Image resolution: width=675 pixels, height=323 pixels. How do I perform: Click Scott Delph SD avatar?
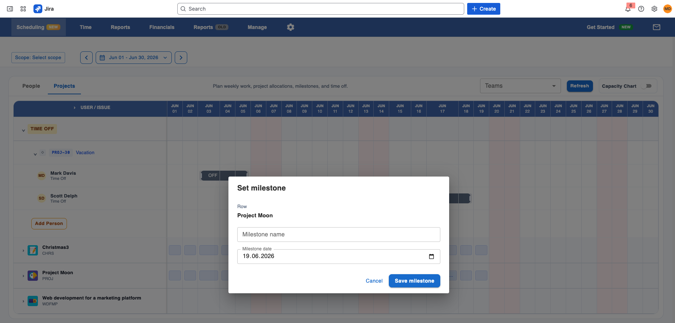point(42,198)
